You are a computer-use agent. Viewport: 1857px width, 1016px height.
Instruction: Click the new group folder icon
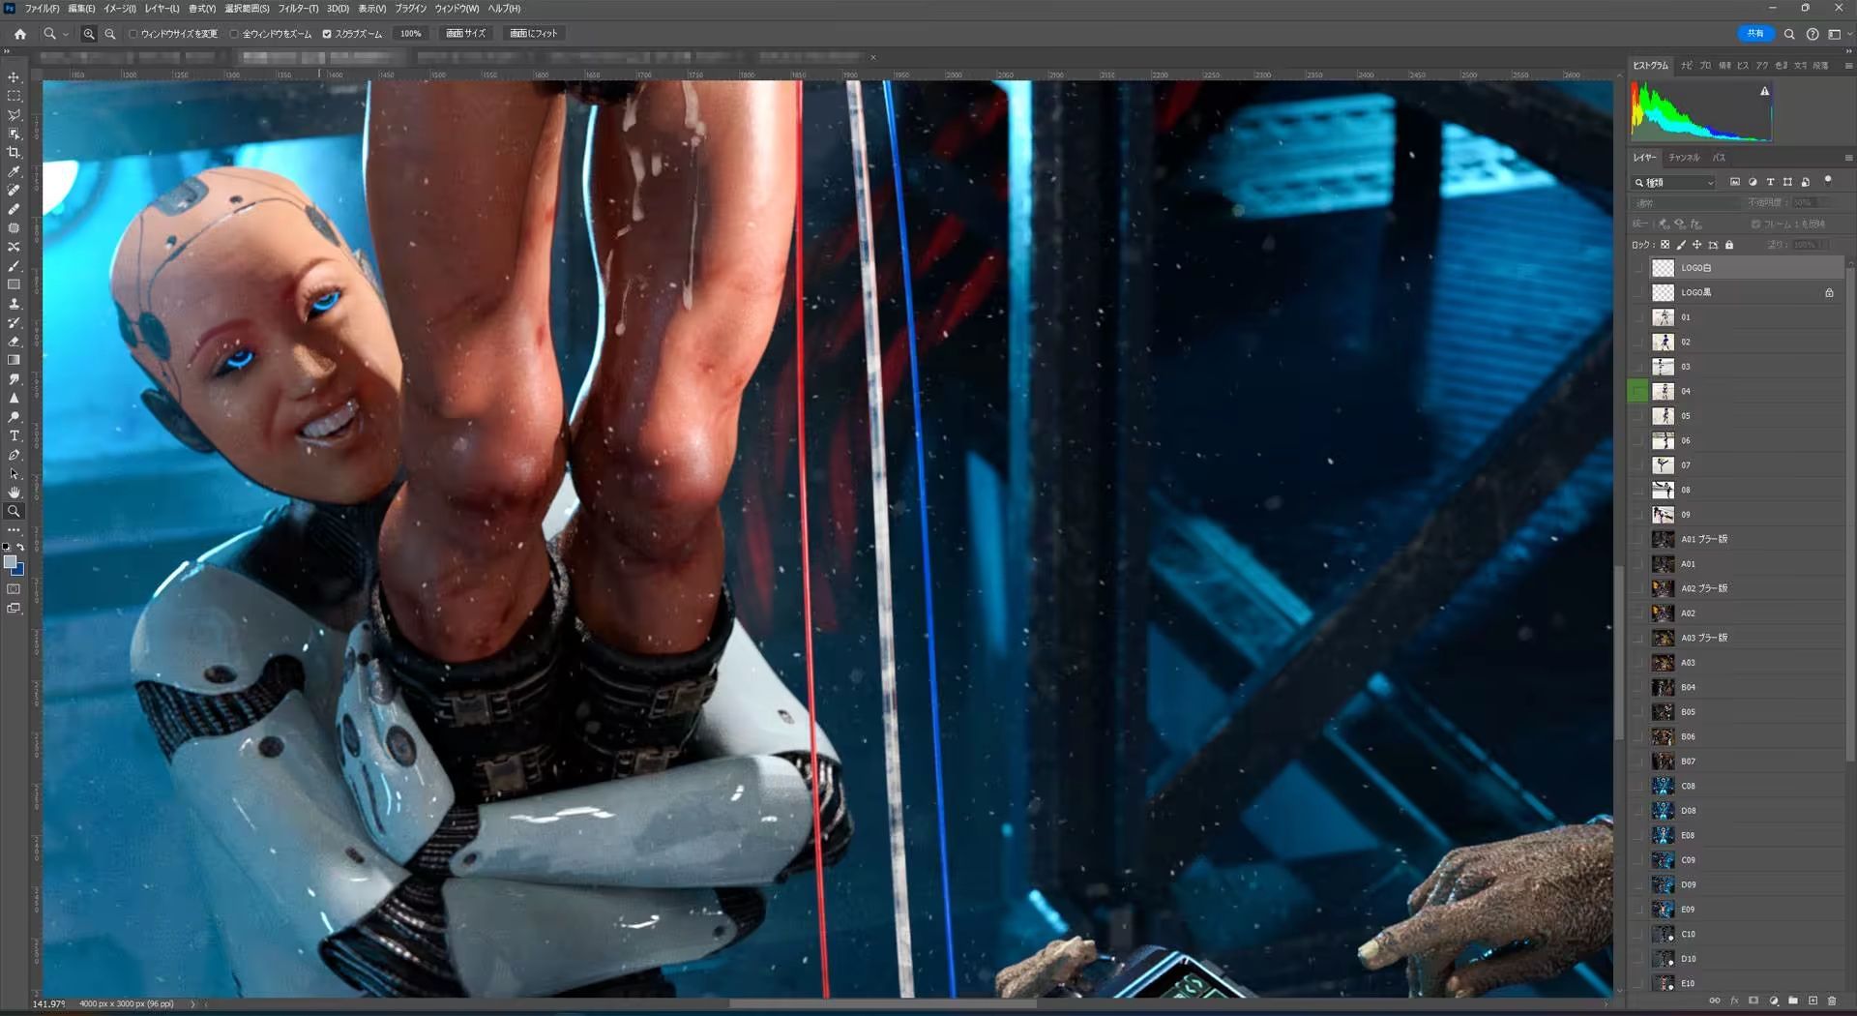tap(1793, 1001)
